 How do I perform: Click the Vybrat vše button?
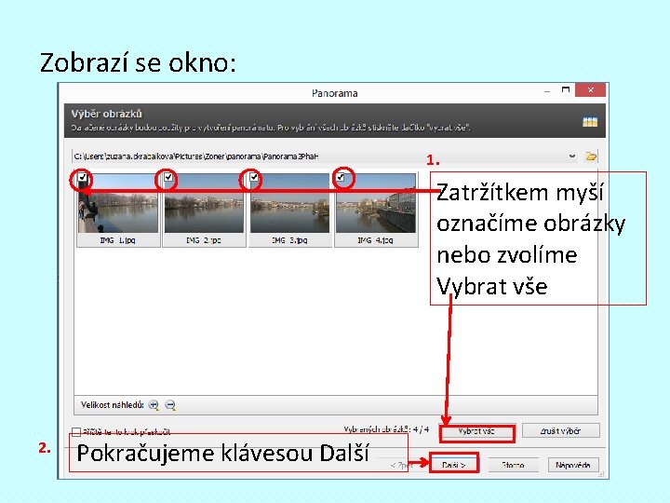(x=476, y=431)
